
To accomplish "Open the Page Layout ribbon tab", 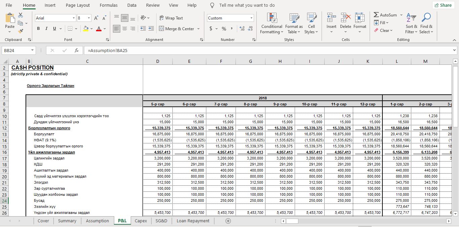I will (x=78, y=5).
